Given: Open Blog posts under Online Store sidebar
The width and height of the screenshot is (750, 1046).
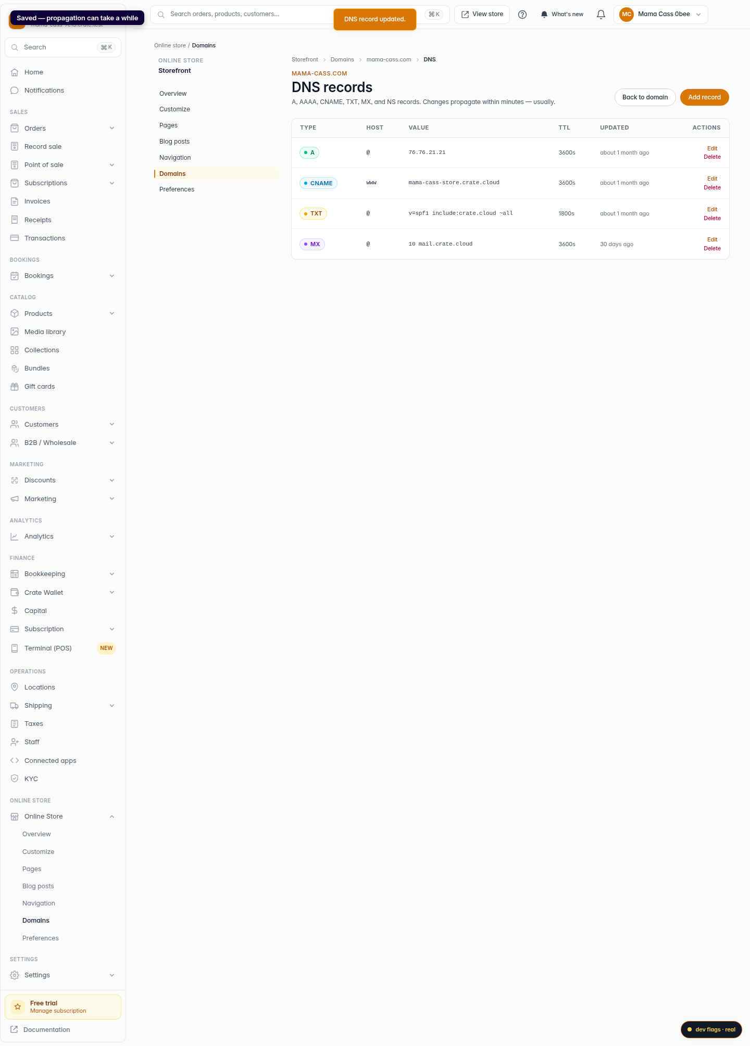Looking at the screenshot, I should (x=38, y=886).
